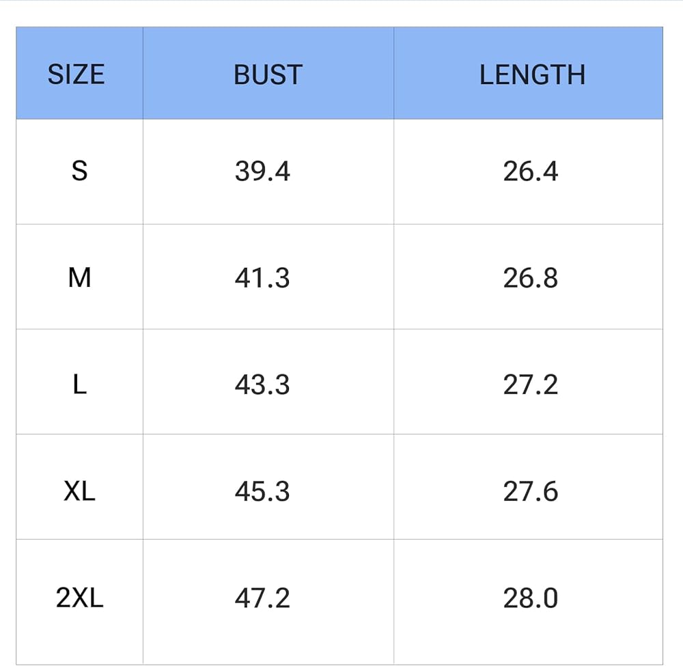Click bust value 43.3
Image resolution: width=683 pixels, height=666 pixels.
pos(262,385)
